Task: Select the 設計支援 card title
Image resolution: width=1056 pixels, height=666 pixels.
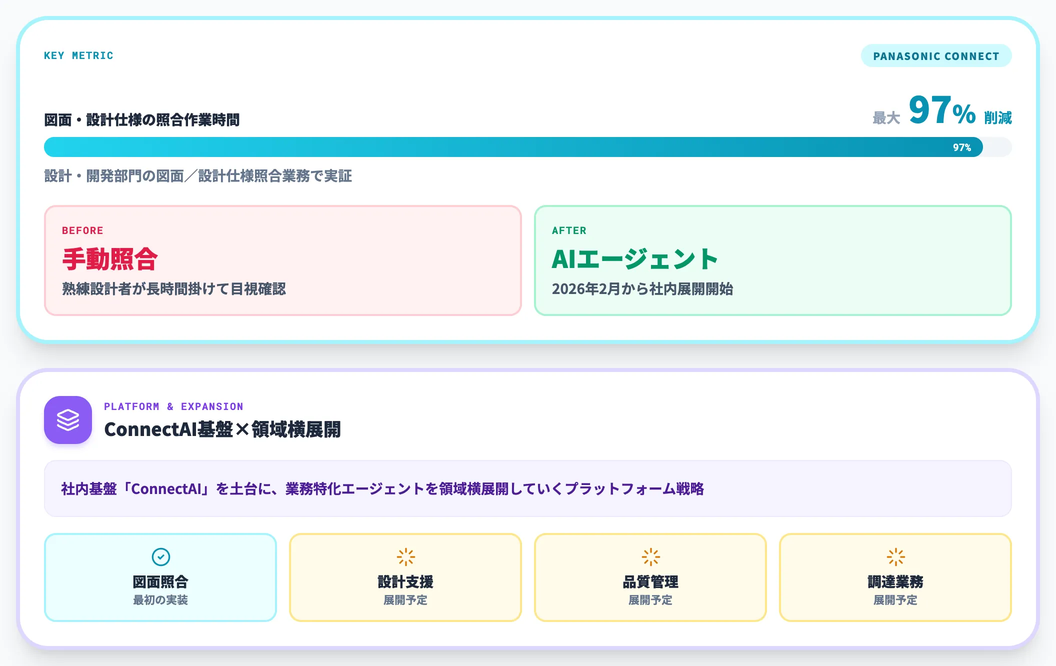Action: click(x=405, y=582)
